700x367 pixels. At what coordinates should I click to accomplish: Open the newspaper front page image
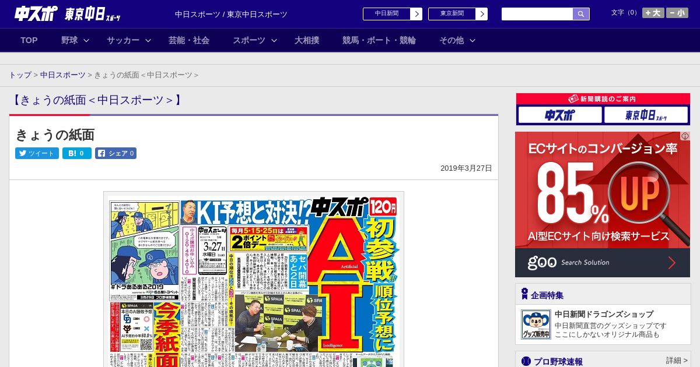pos(254,280)
